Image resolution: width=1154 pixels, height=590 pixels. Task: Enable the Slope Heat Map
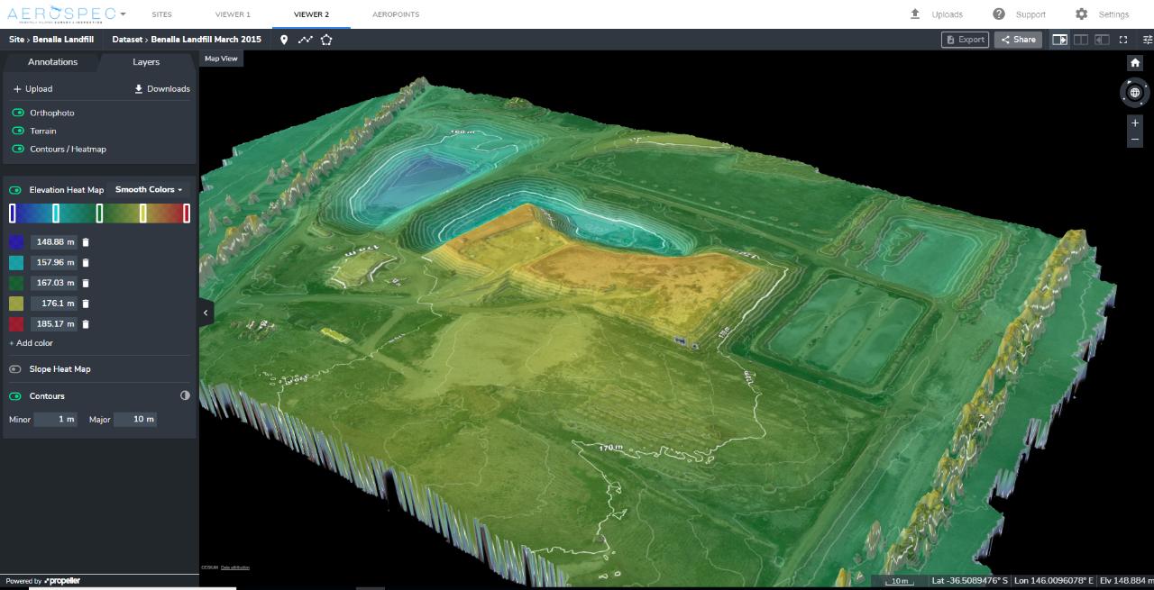[15, 369]
